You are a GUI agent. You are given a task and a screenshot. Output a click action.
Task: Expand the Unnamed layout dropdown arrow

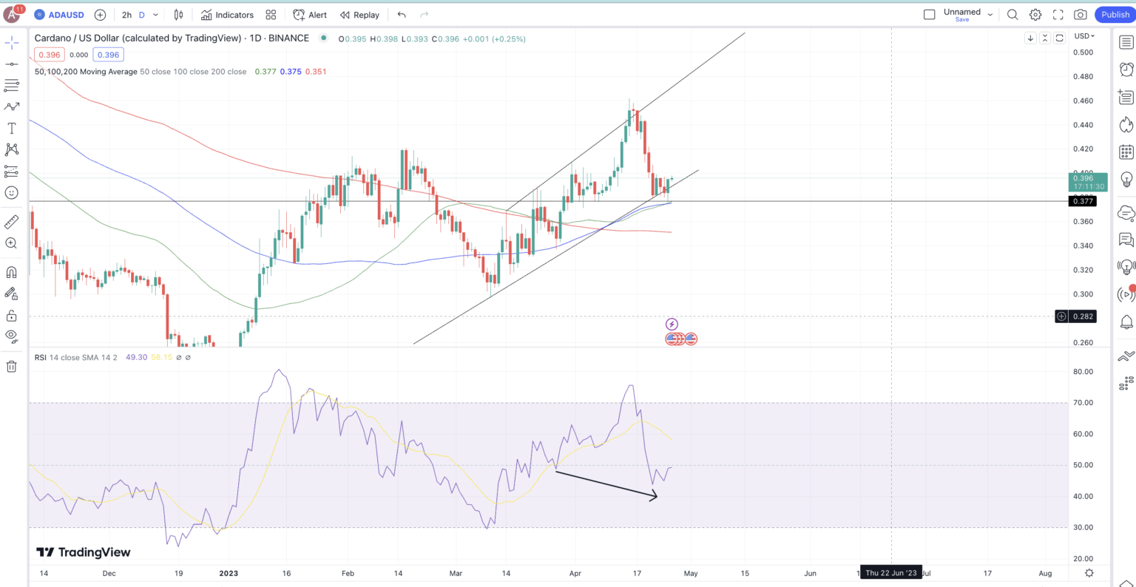(x=990, y=15)
